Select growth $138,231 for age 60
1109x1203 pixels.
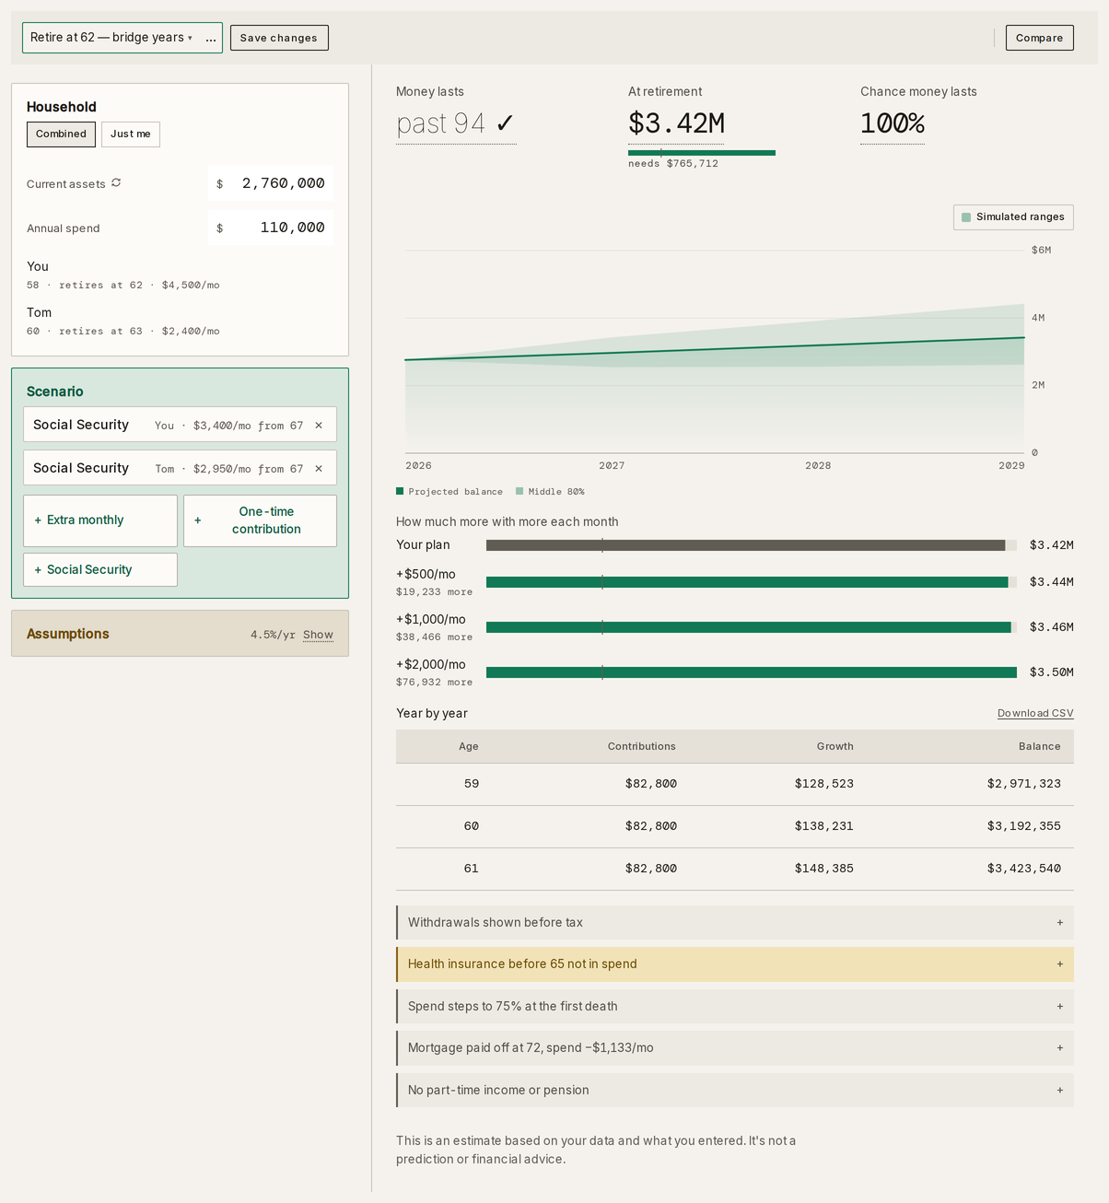[824, 826]
